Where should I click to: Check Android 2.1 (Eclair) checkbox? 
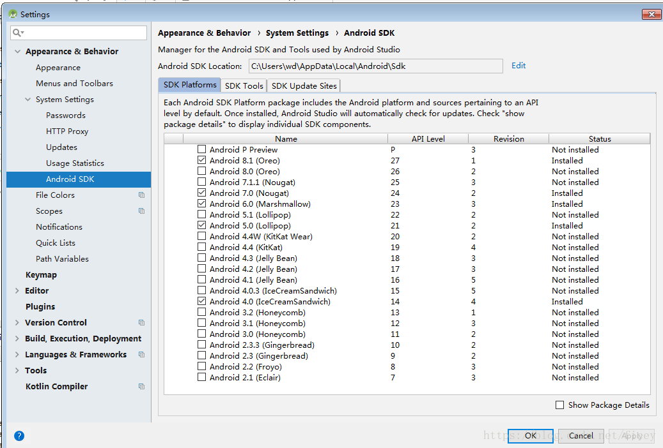pos(201,377)
